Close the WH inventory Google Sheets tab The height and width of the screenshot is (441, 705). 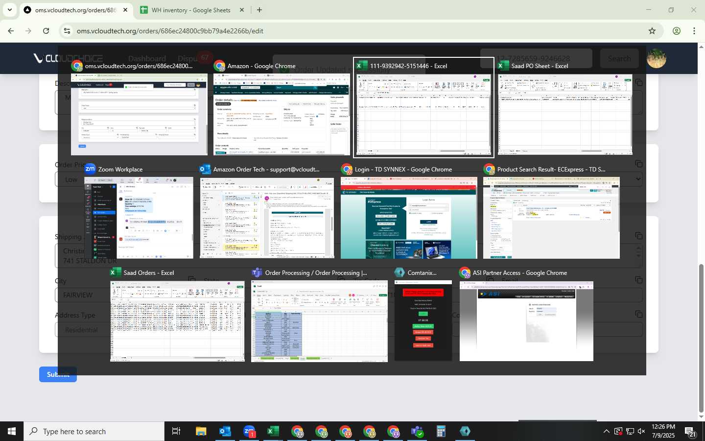[x=242, y=10]
